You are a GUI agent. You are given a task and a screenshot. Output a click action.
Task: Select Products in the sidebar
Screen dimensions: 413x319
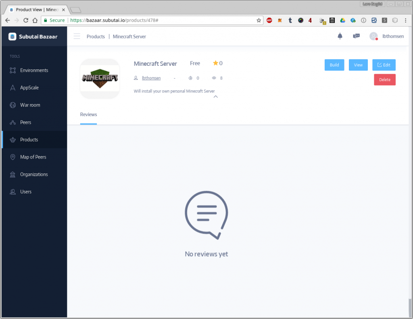[x=34, y=140]
